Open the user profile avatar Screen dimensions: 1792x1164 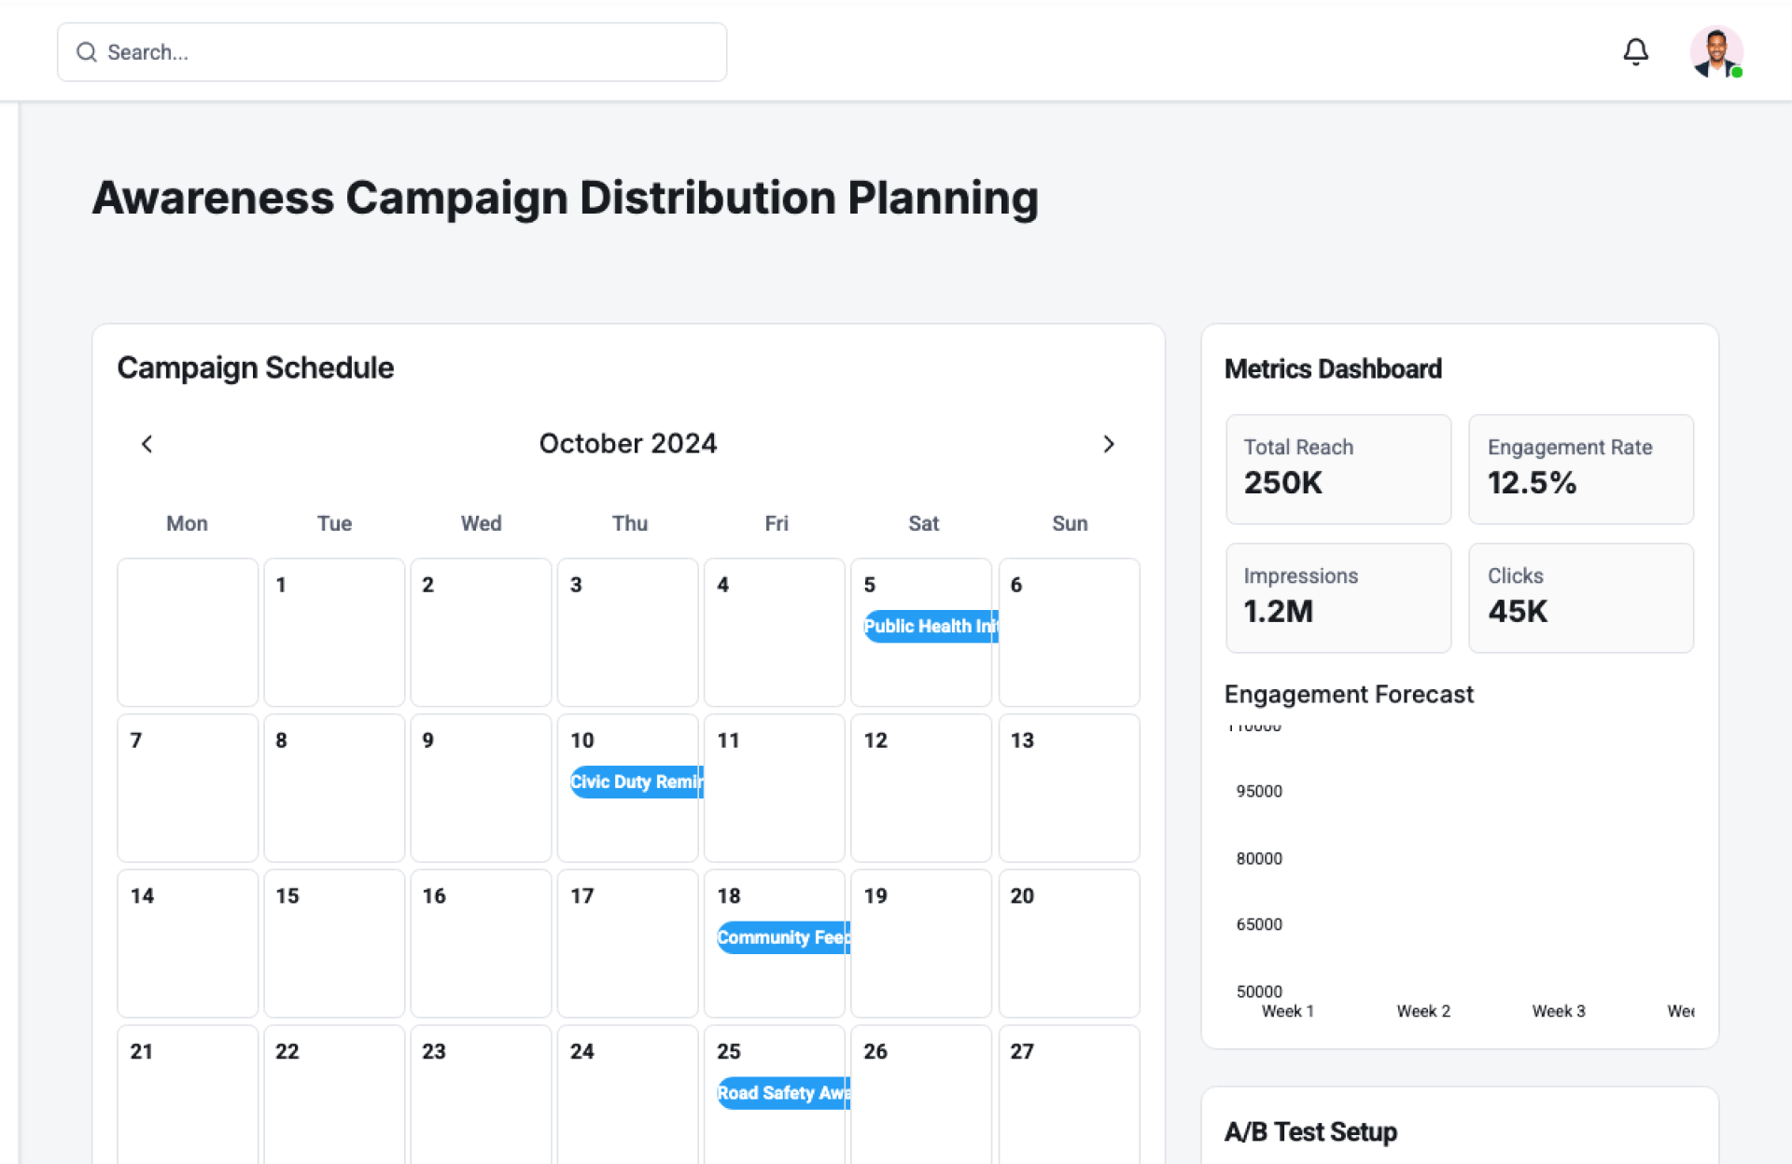[1715, 51]
